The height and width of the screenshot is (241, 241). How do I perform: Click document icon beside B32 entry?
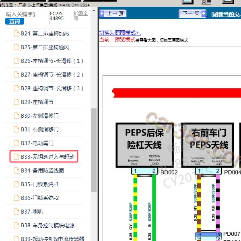coord(16,143)
